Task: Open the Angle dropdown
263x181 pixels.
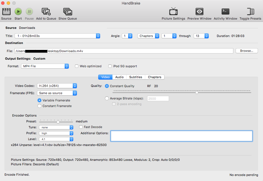Action: pyautogui.click(x=127, y=36)
